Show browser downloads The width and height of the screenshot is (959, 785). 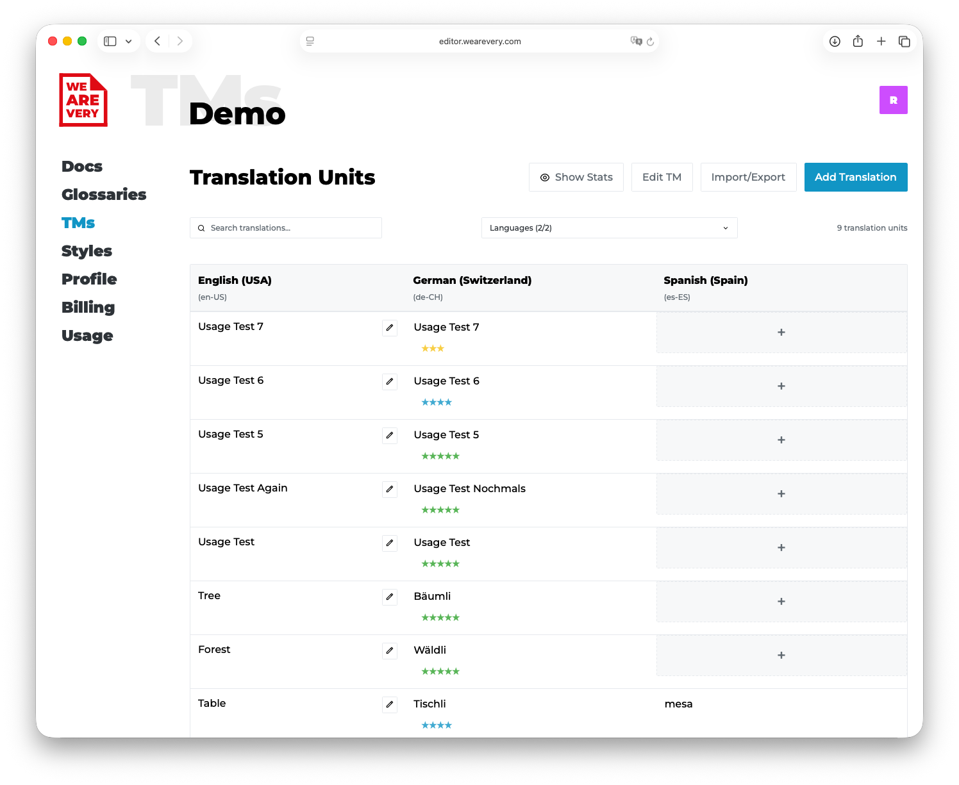pyautogui.click(x=835, y=41)
